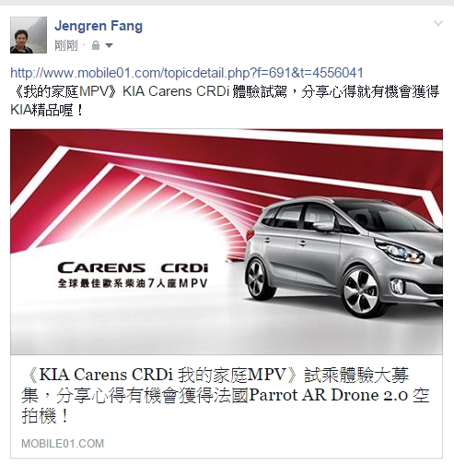Click the 剛剛 timestamp of the post
This screenshot has height=466, width=454.
coord(66,45)
